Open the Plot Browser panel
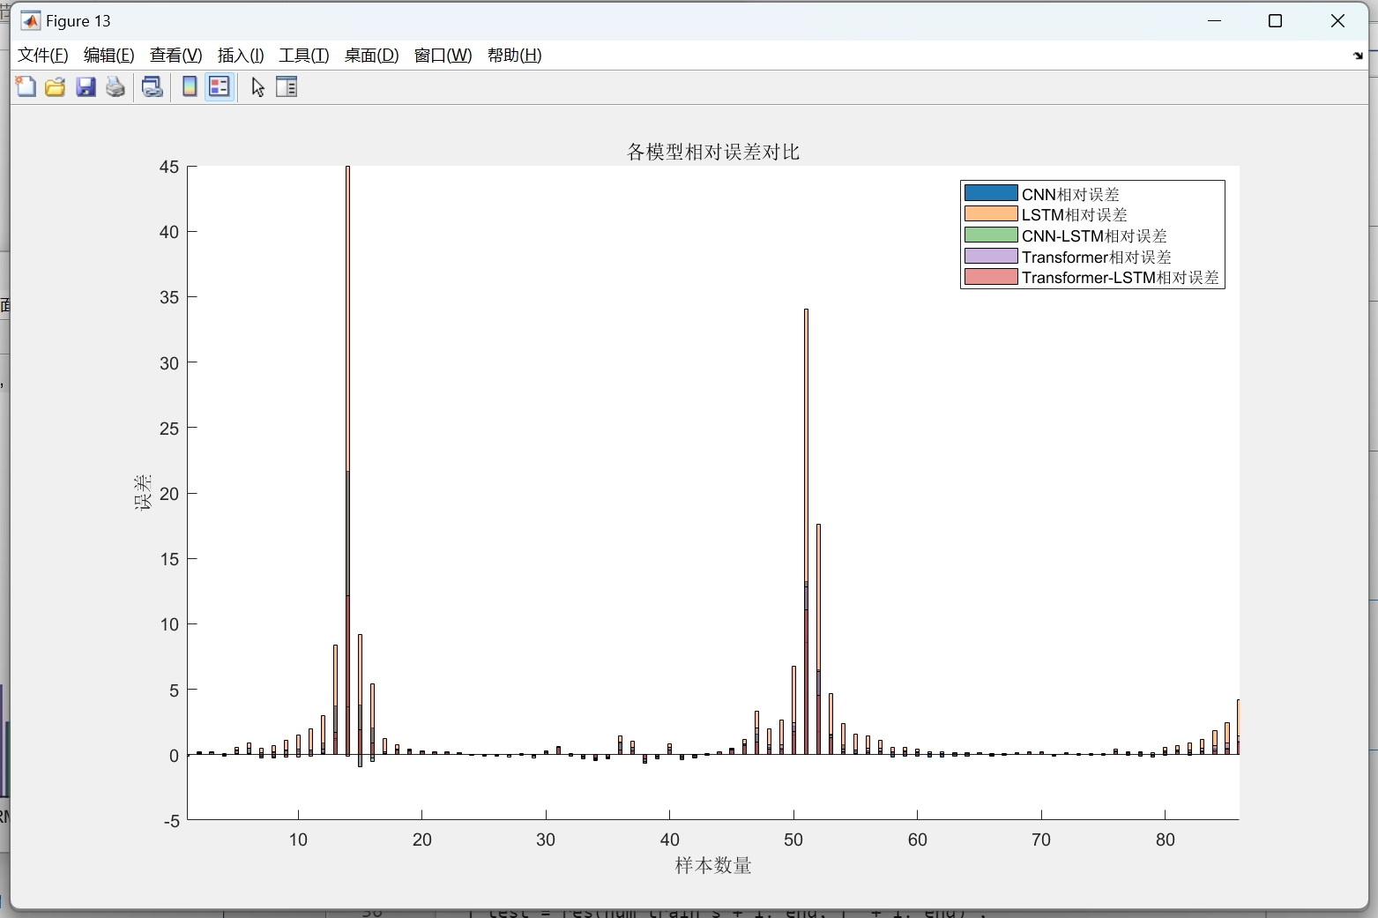The image size is (1378, 918). [x=287, y=87]
